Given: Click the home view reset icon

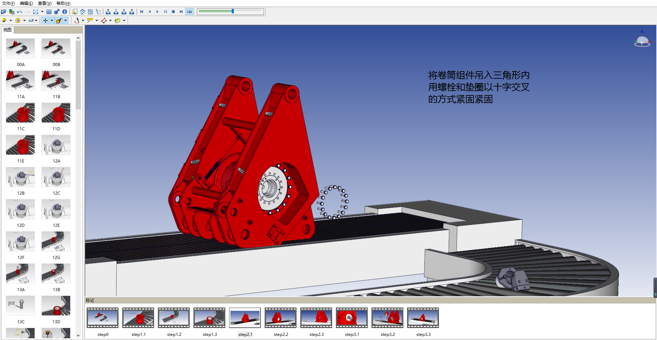Looking at the screenshot, I should [x=83, y=12].
